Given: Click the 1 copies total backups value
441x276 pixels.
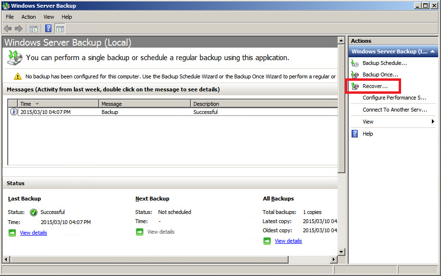Looking at the screenshot, I should [312, 212].
